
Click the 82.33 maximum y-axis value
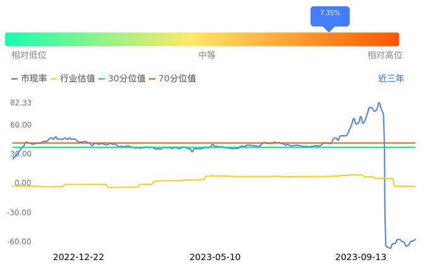(21, 103)
